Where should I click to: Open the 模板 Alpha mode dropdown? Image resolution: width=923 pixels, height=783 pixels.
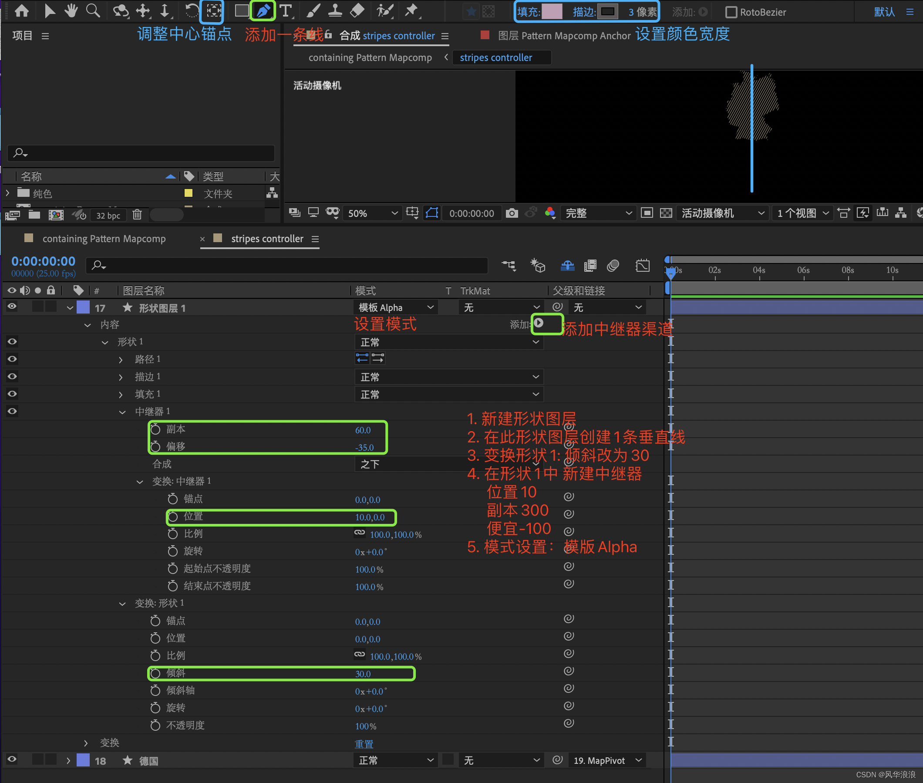click(x=395, y=307)
